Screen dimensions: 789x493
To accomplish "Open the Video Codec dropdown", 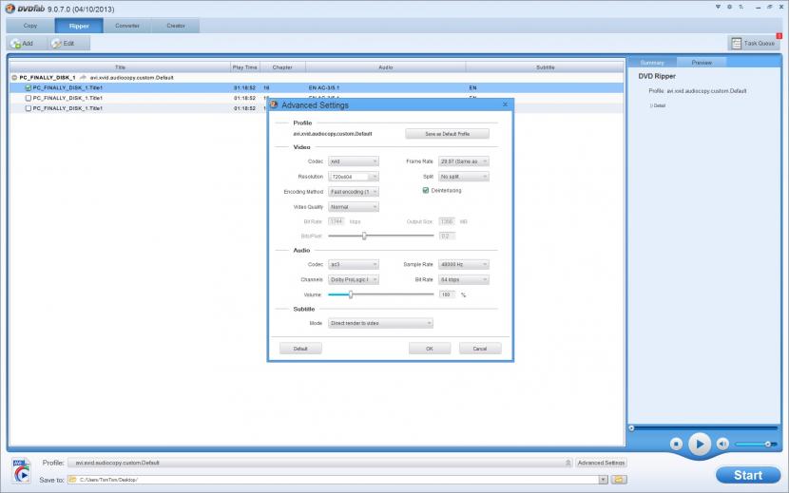I will point(354,161).
